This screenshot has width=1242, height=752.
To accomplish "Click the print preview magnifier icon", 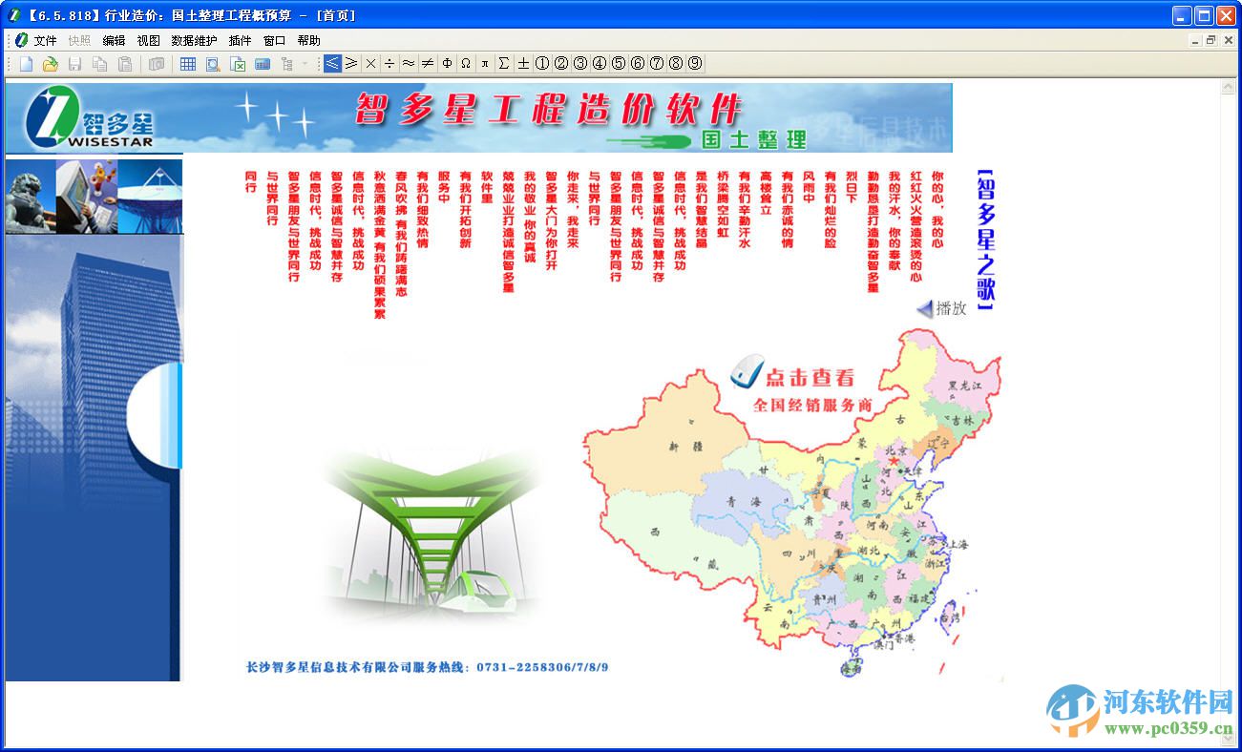I will pyautogui.click(x=213, y=64).
